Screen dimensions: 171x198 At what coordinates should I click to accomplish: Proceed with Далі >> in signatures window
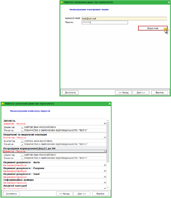(x=82, y=194)
